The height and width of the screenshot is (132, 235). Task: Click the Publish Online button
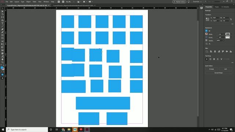click(179, 1)
